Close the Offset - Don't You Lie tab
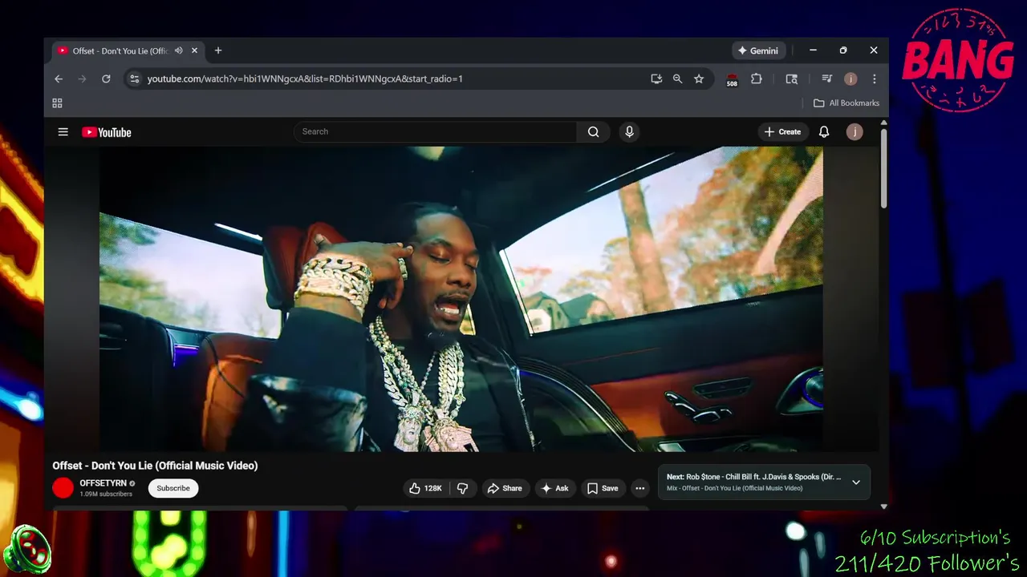1027x577 pixels. 194,50
